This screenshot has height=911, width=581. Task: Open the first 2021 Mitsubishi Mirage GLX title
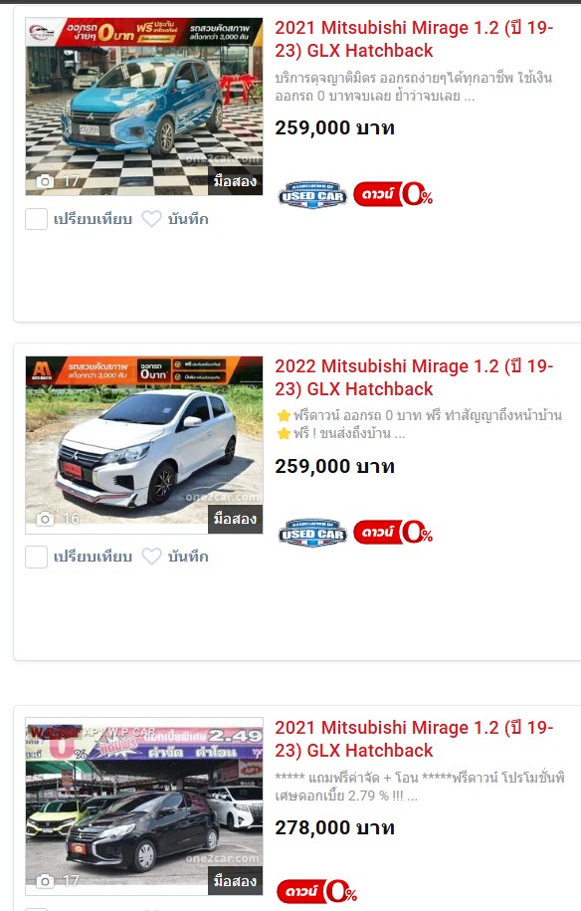[x=414, y=39]
